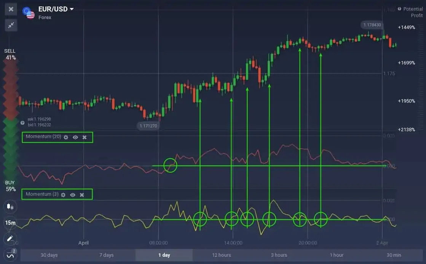This screenshot has width=426, height=264.
Task: Expand the EUR/USD asset dropdown
Action: (72, 9)
